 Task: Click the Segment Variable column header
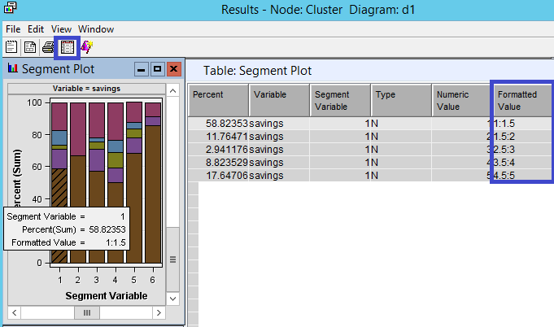coord(341,100)
